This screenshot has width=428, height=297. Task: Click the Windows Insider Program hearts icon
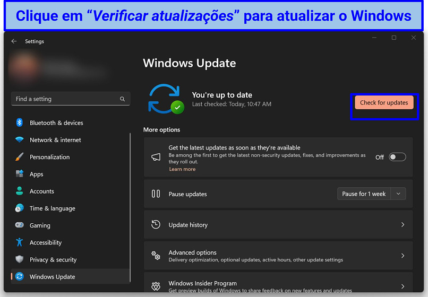(156, 286)
